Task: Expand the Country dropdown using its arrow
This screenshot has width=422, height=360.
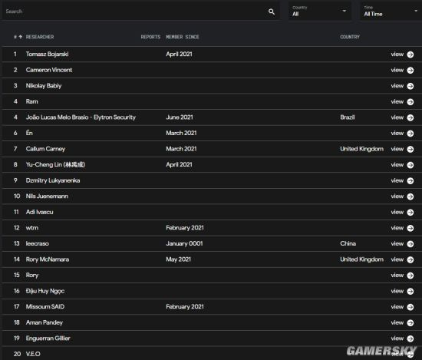Action: [x=344, y=11]
